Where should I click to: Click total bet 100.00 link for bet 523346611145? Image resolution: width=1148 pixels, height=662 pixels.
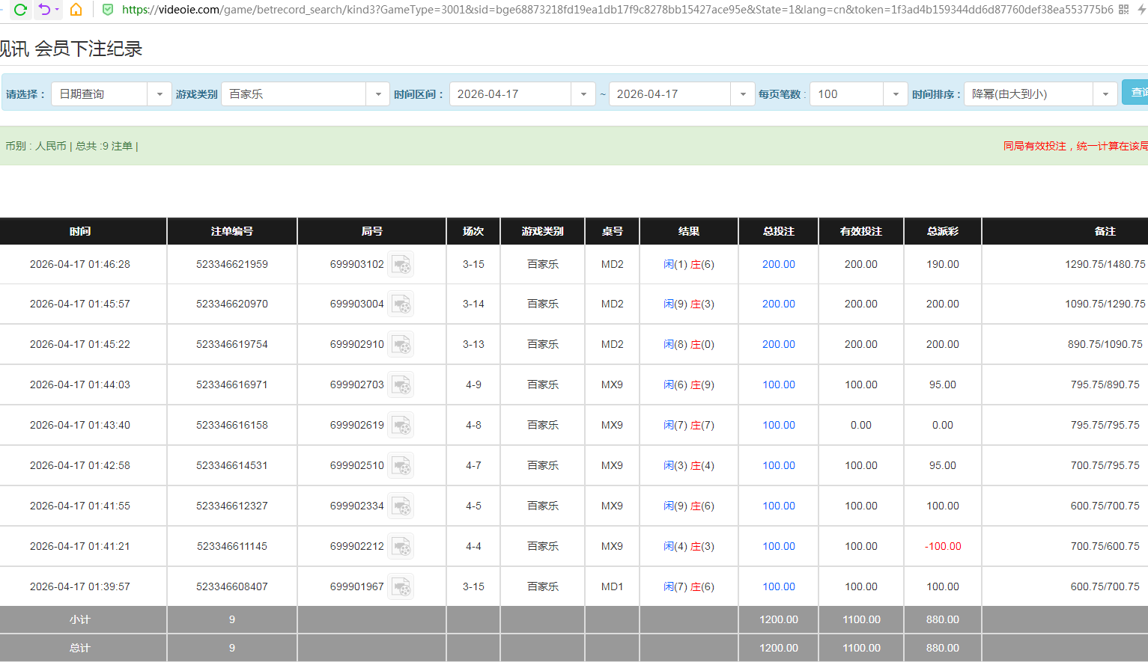778,547
